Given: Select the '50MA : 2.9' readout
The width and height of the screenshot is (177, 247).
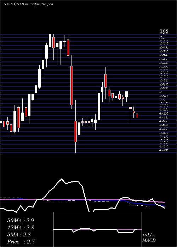Looking at the screenshot, I should click(21, 221).
